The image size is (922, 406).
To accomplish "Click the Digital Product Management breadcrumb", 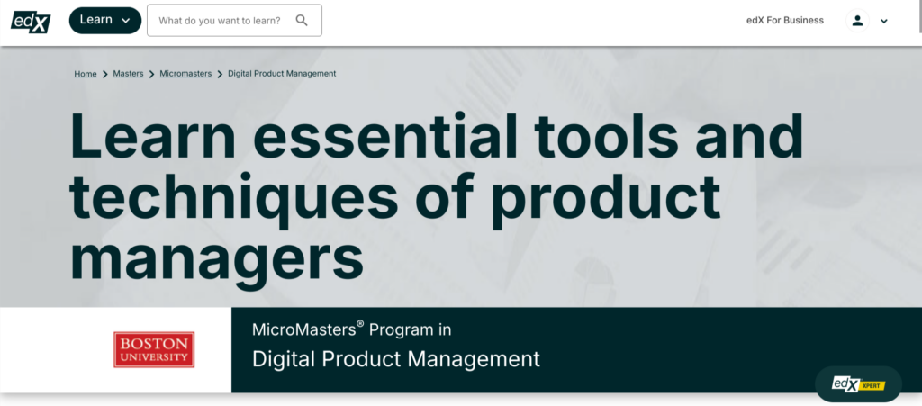I will [282, 74].
